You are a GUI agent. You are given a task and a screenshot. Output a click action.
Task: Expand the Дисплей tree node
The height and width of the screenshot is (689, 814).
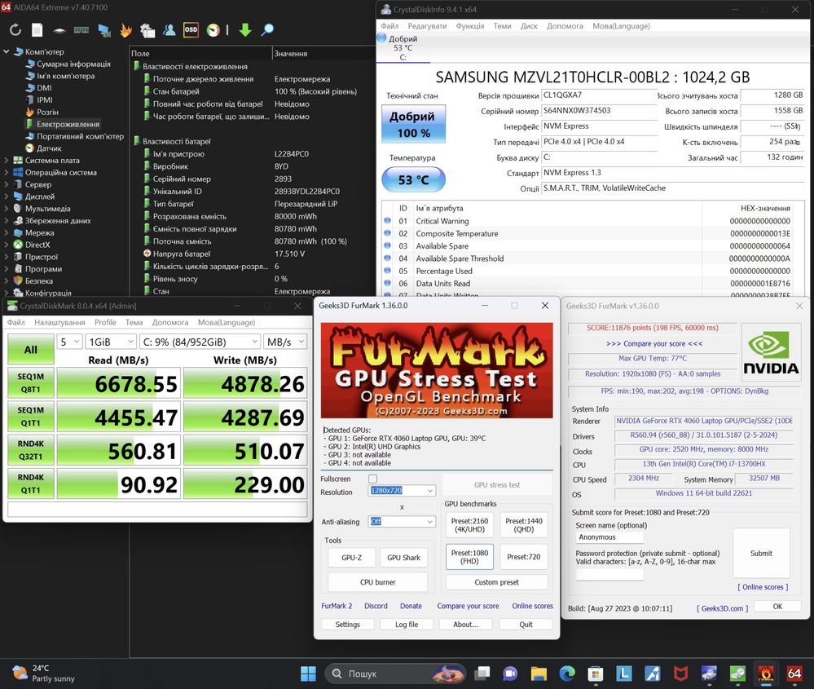point(7,197)
